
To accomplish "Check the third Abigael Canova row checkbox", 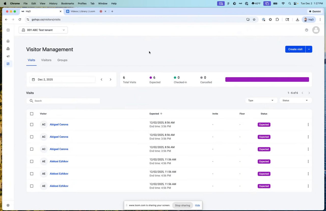I will [x=32, y=149].
